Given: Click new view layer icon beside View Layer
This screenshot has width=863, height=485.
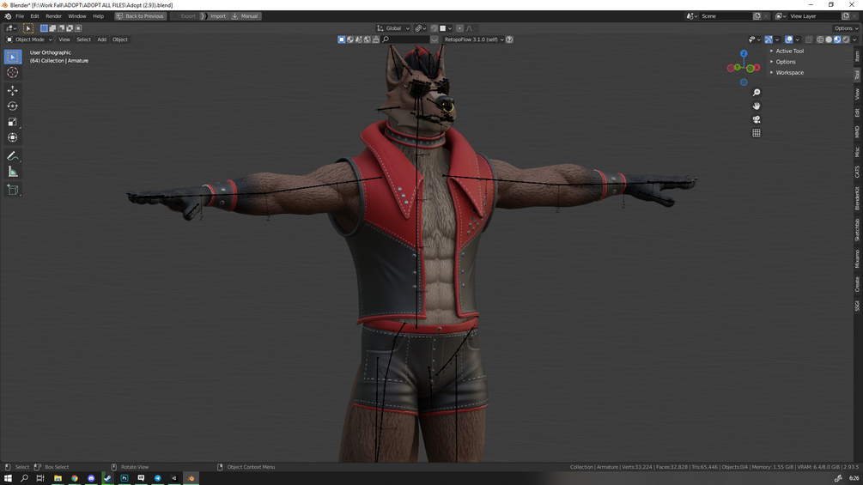Looking at the screenshot, I should pyautogui.click(x=845, y=16).
